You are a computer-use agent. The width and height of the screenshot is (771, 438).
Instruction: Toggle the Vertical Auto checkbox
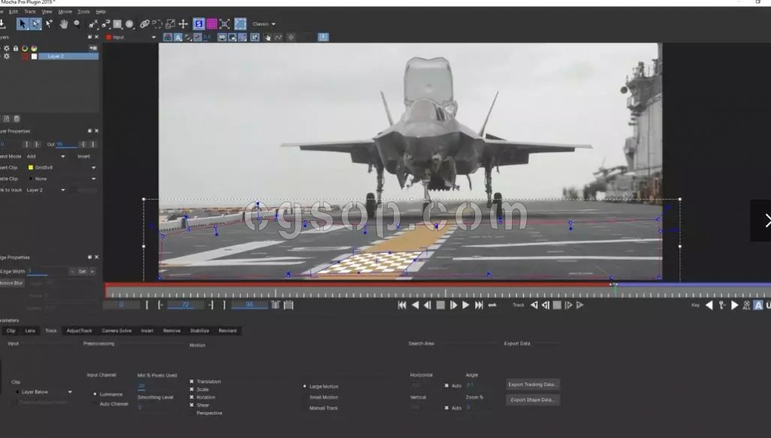pos(446,408)
